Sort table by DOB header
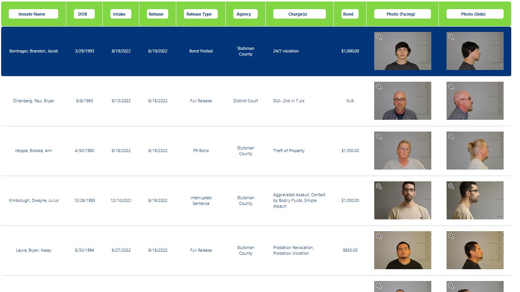 click(x=84, y=14)
